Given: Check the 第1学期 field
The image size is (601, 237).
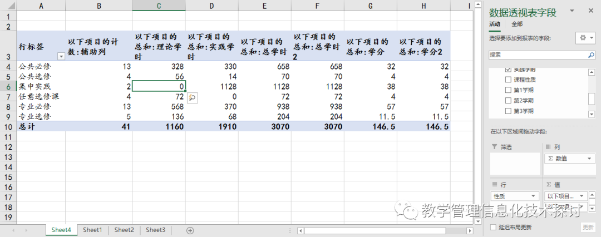Looking at the screenshot, I should (508, 91).
